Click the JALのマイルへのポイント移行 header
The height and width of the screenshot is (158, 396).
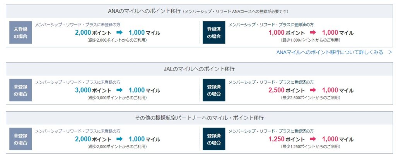click(x=199, y=69)
